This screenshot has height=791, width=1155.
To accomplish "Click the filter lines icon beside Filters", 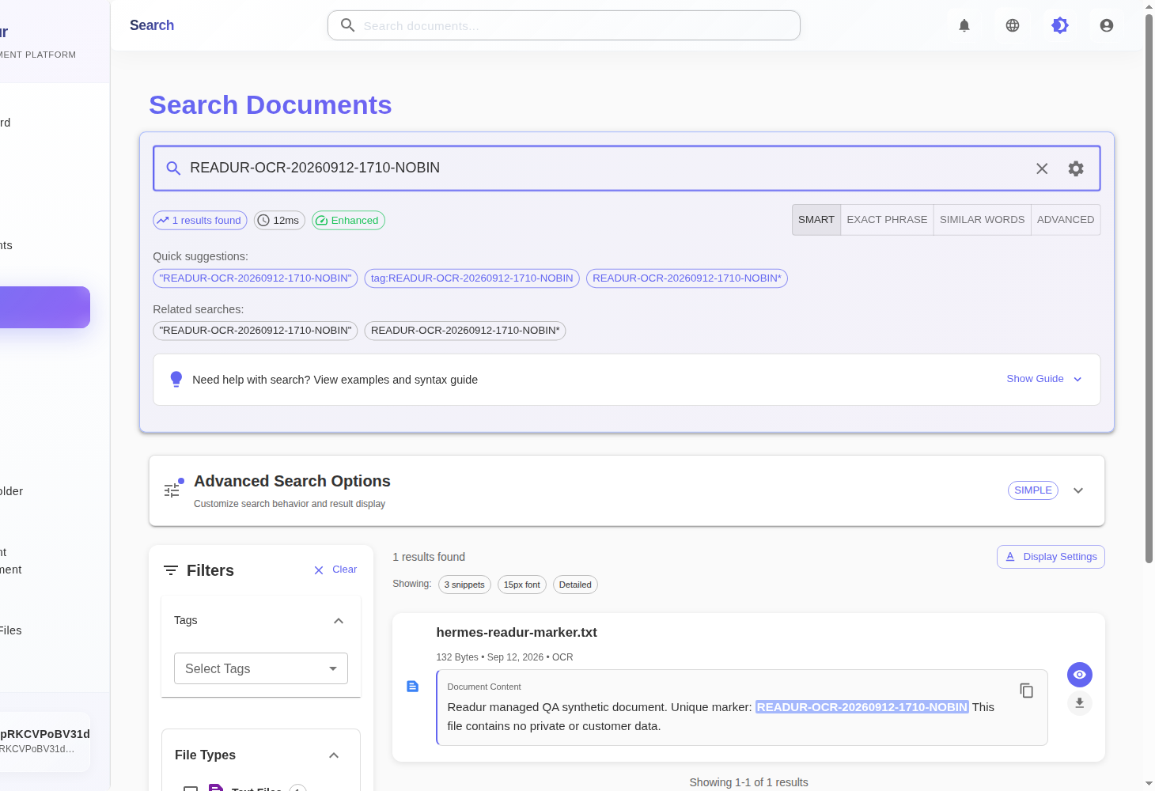I will [x=171, y=570].
